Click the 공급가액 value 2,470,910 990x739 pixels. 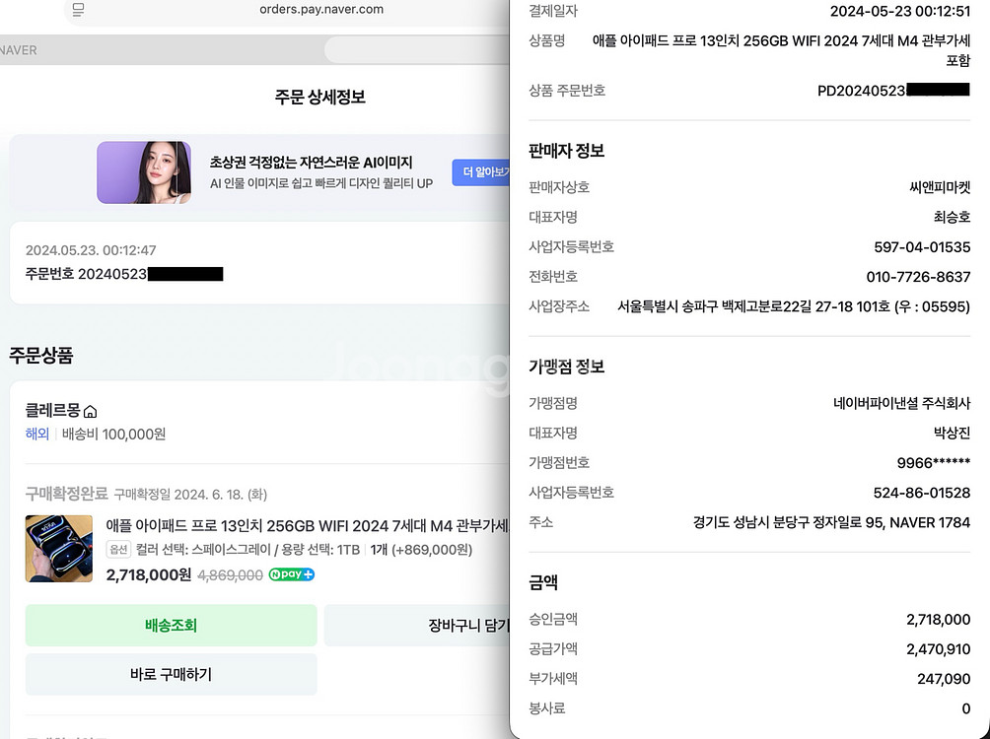[x=938, y=648]
